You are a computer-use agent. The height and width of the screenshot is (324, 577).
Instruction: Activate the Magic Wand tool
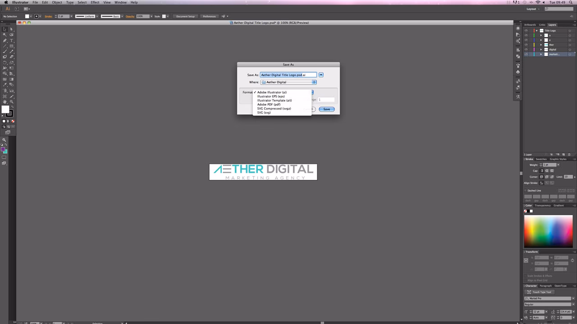point(4,35)
